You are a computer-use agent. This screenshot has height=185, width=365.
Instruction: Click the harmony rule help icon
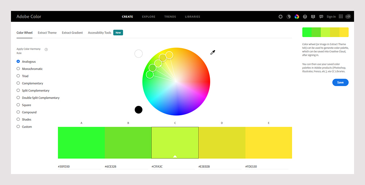(x=46, y=49)
